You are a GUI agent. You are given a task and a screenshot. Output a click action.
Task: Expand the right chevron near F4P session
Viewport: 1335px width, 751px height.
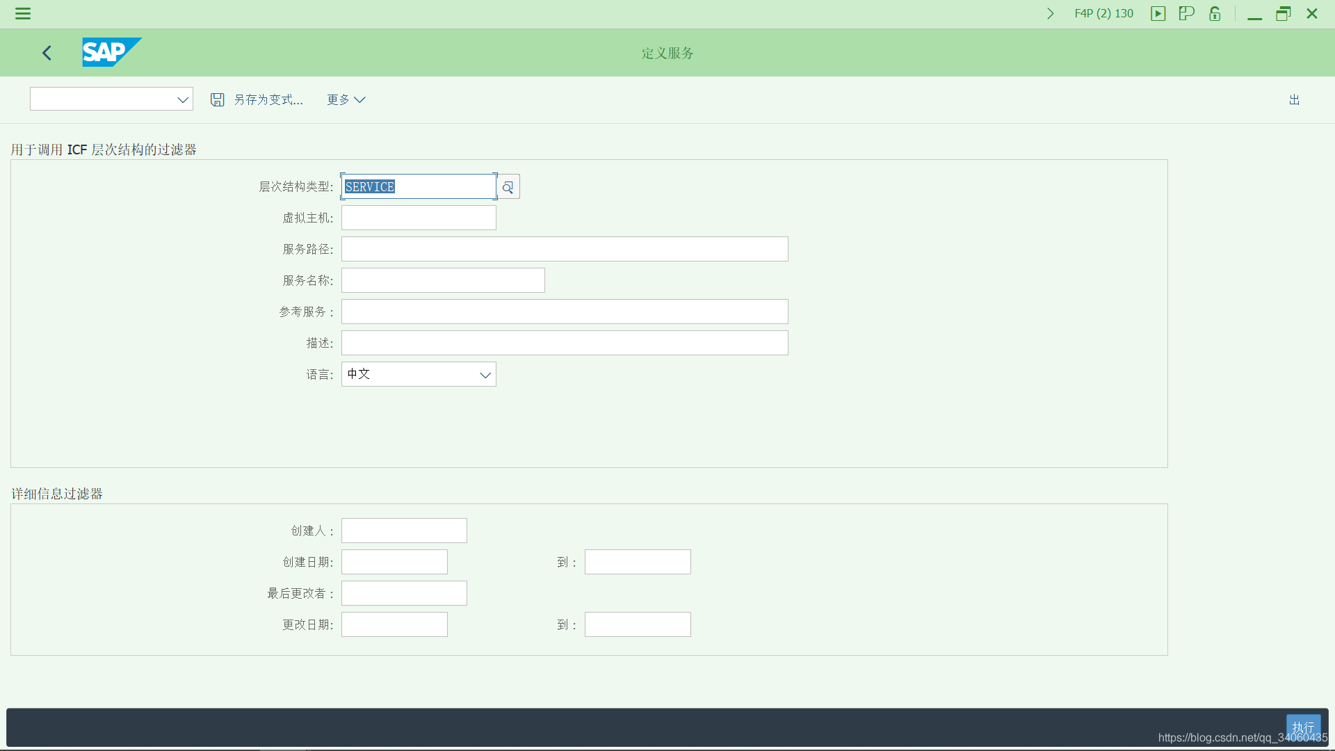pos(1050,13)
